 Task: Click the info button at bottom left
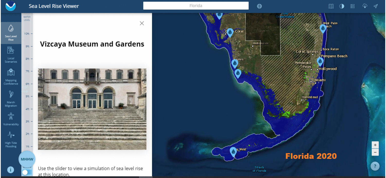(x=11, y=170)
